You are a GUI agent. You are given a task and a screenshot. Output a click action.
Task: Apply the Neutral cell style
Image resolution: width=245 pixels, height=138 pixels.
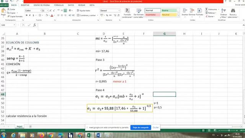pyautogui.click(x=169, y=15)
